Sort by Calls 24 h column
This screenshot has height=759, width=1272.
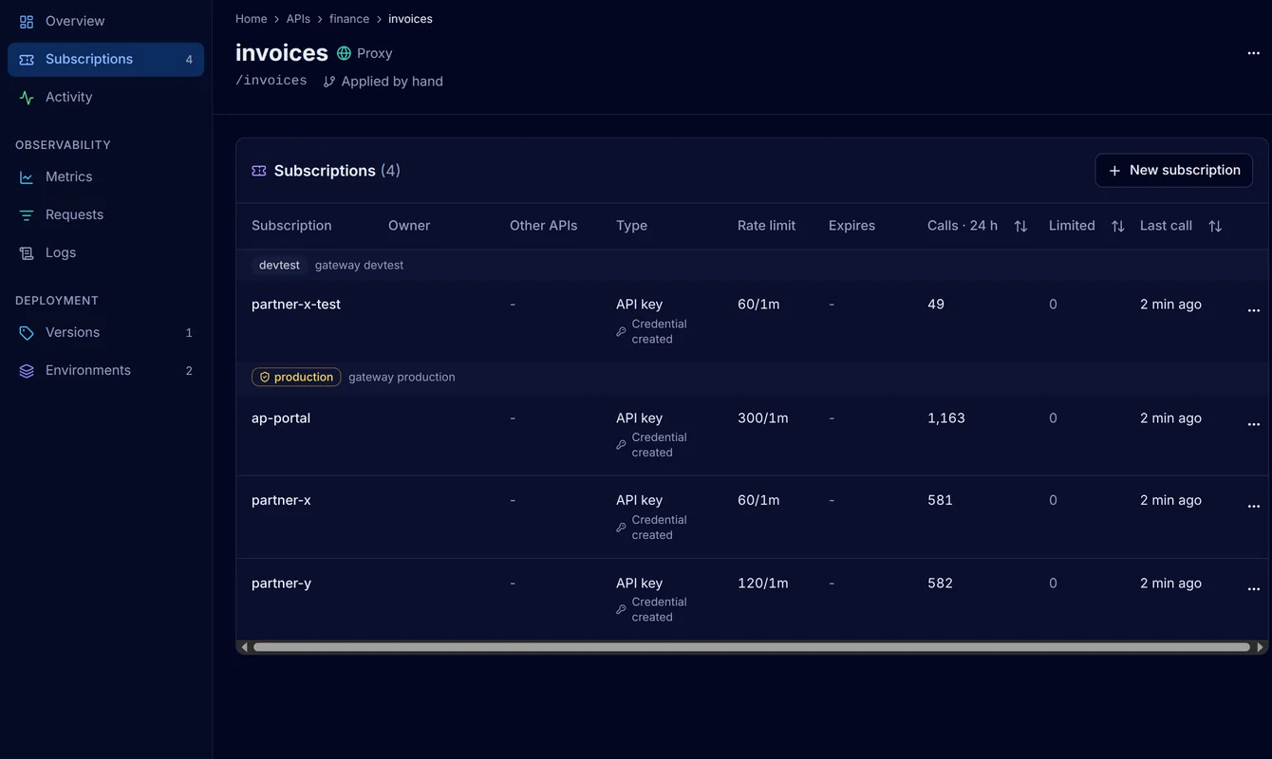pos(1020,226)
